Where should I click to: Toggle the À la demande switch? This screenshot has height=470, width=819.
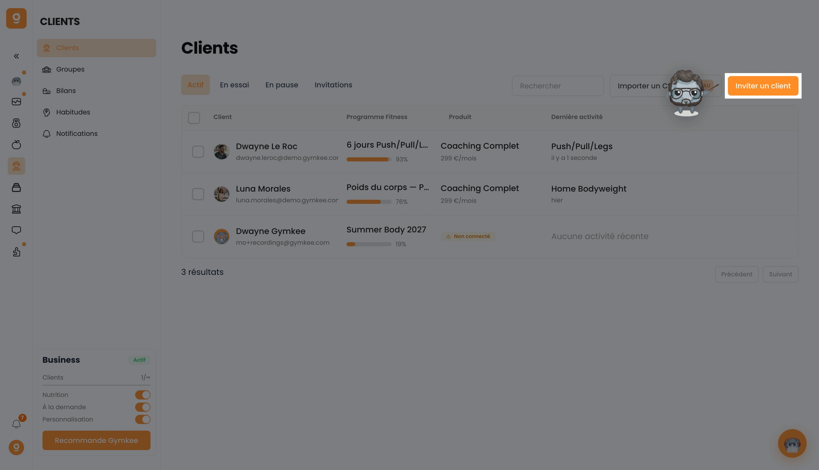click(143, 407)
